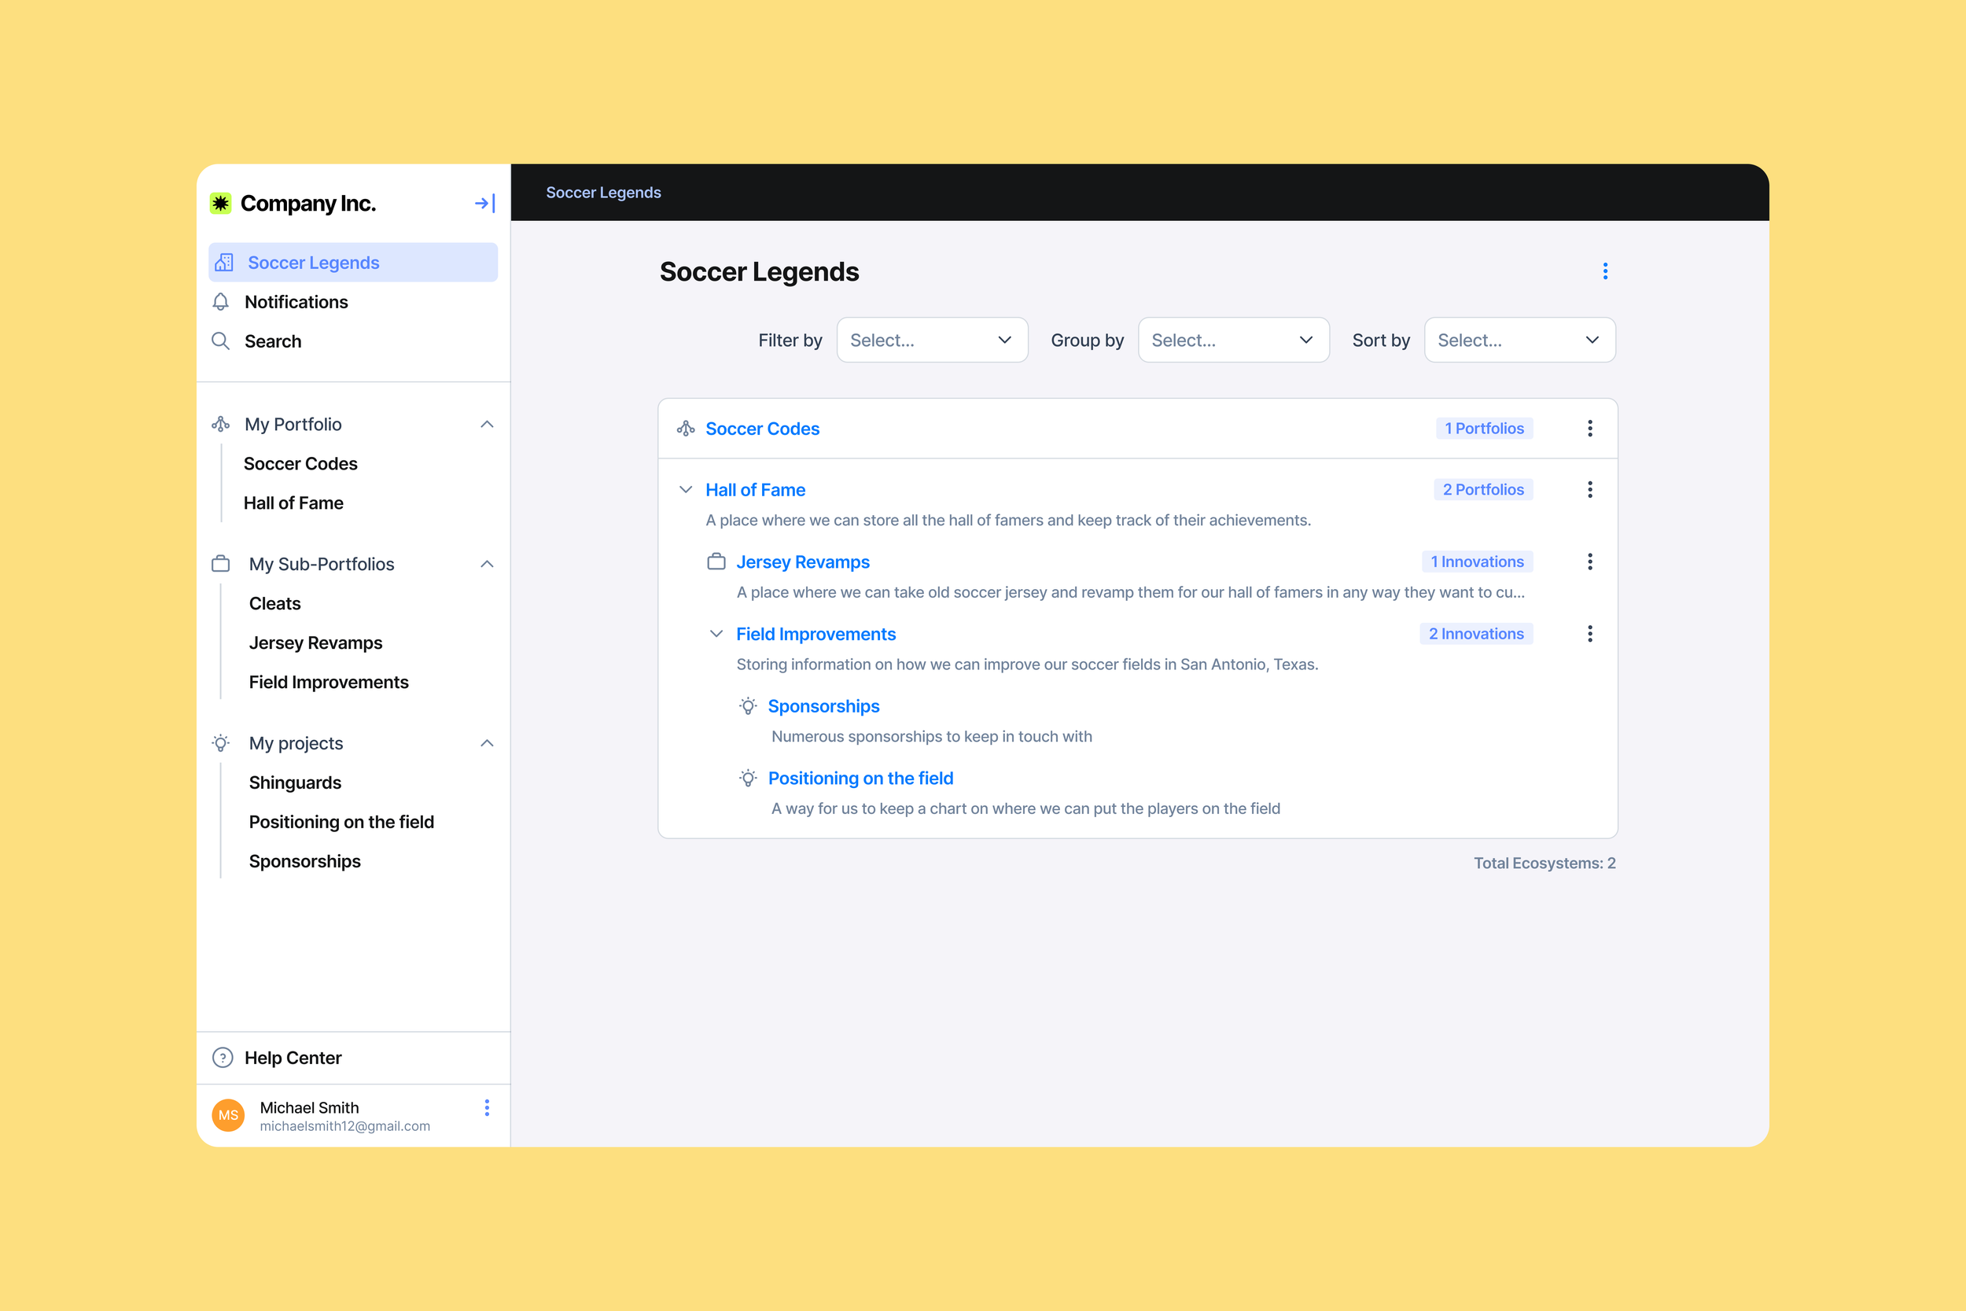The image size is (1966, 1311).
Task: Open the Soccer Codes row options menu
Action: (1590, 428)
